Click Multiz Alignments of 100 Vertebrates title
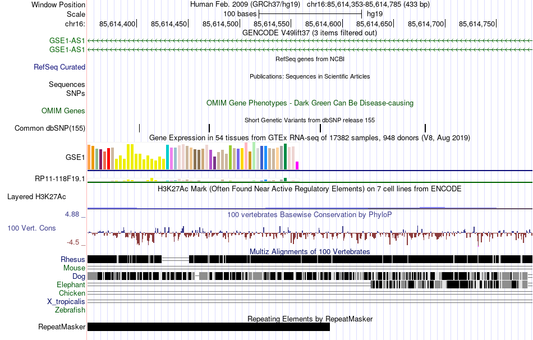The image size is (533, 340). [x=310, y=251]
